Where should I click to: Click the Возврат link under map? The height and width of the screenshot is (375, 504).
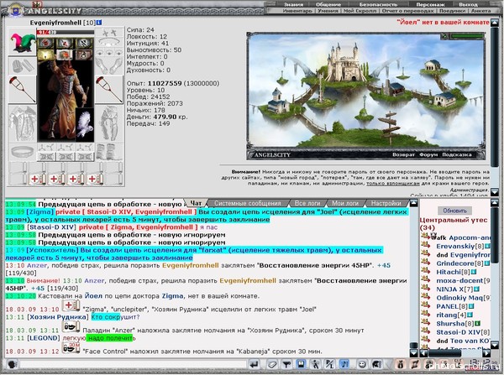click(x=403, y=154)
